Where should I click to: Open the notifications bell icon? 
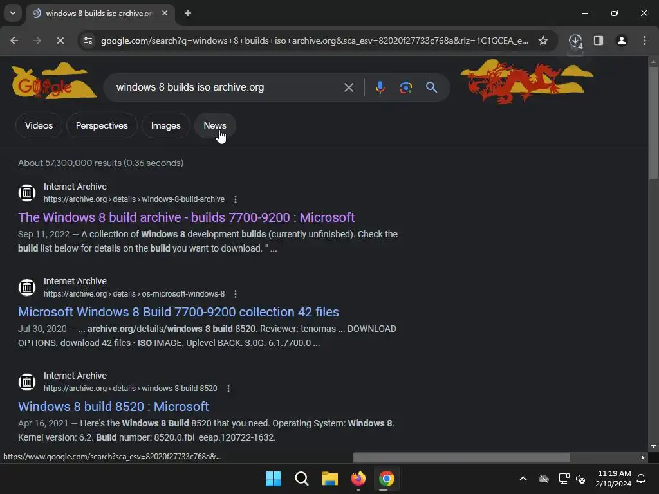coord(642,479)
